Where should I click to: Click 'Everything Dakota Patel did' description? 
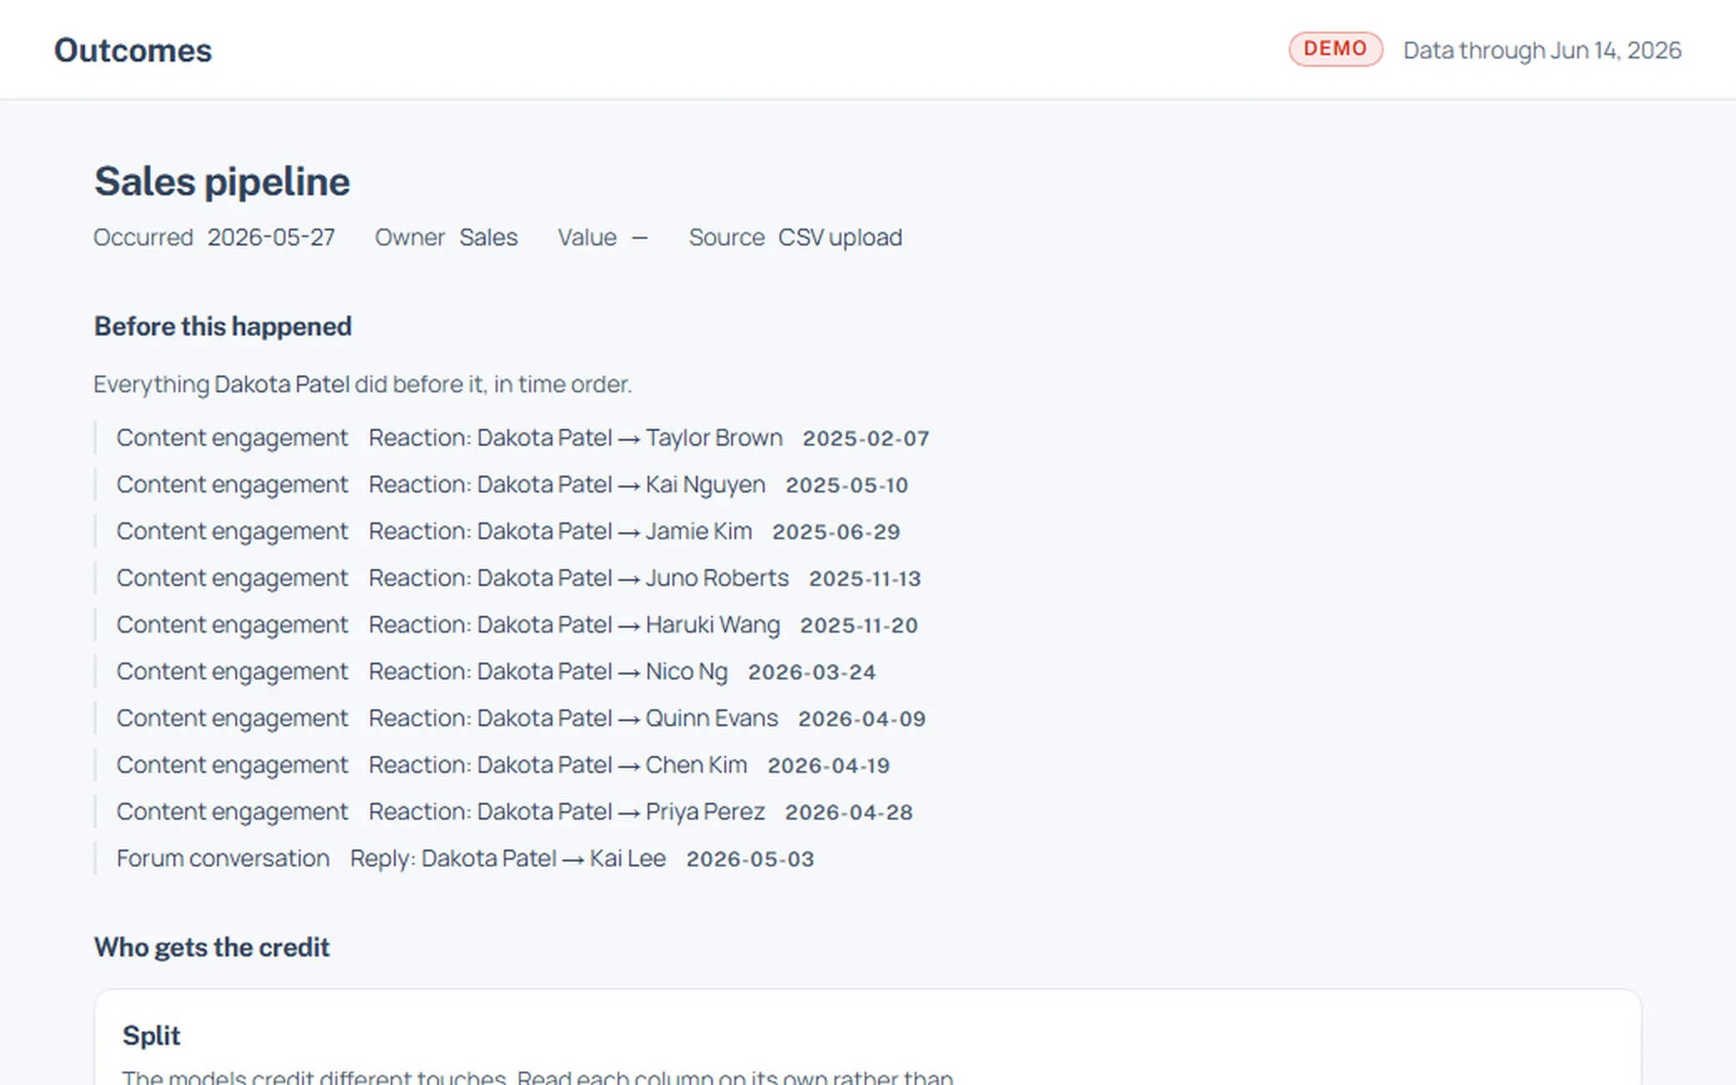coord(363,384)
